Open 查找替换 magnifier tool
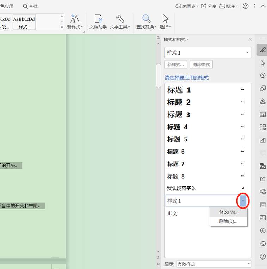This screenshot has height=269, width=267. tap(146, 22)
